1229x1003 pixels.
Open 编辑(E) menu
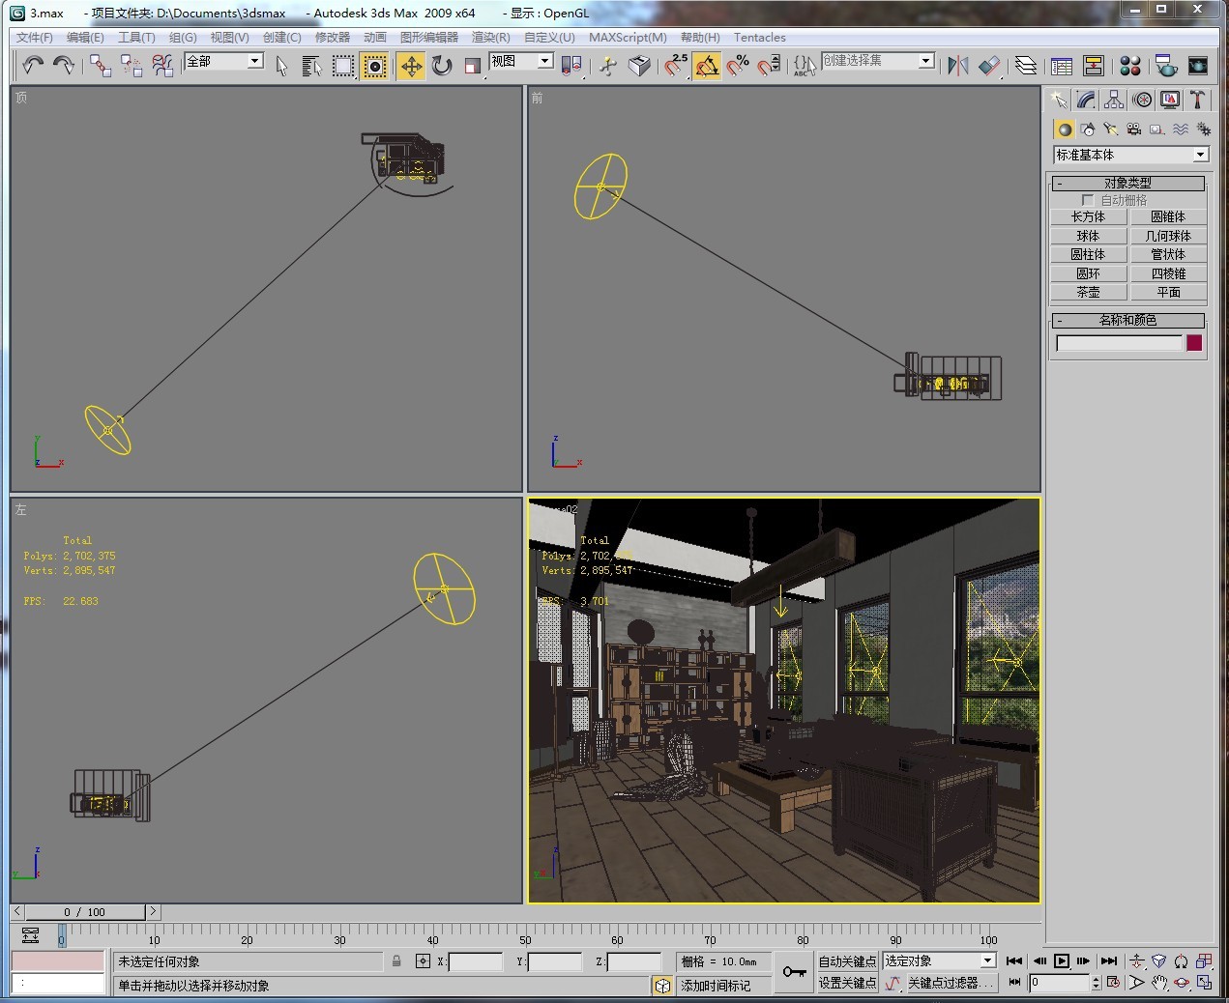(85, 38)
